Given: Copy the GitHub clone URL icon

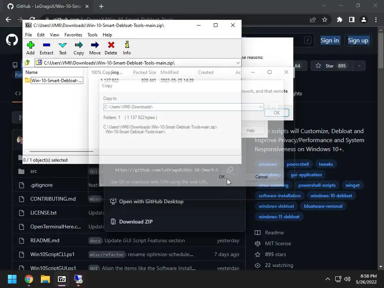Looking at the screenshot, I should point(230,170).
